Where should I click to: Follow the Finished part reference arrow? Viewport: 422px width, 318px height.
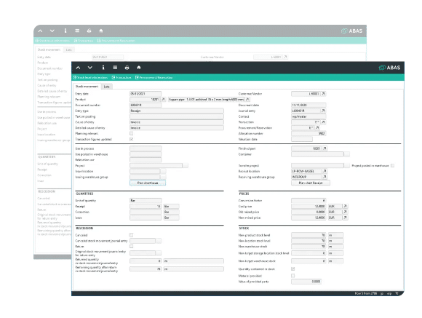[x=325, y=148]
